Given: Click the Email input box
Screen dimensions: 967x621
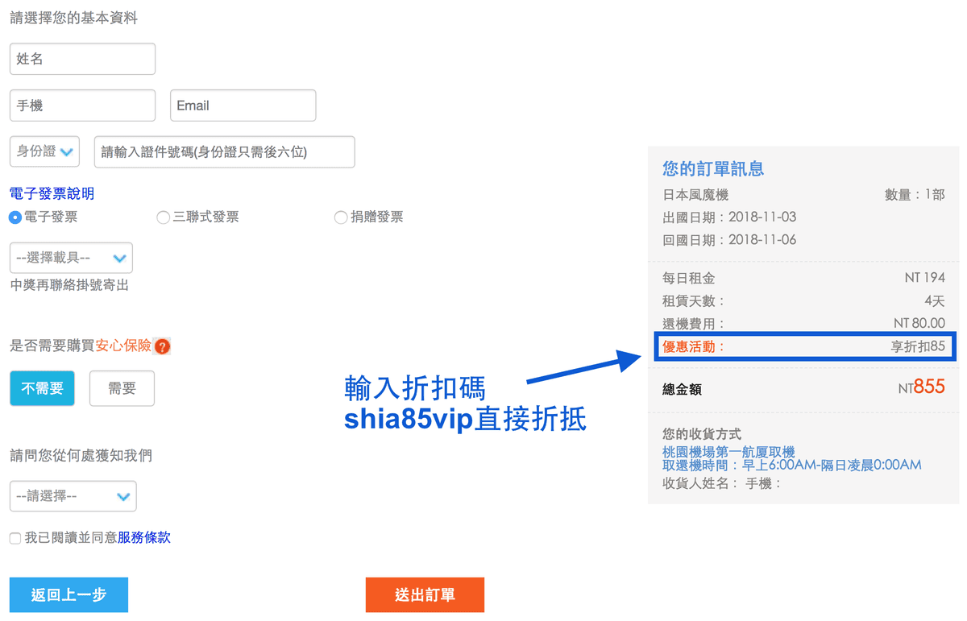Looking at the screenshot, I should (243, 105).
